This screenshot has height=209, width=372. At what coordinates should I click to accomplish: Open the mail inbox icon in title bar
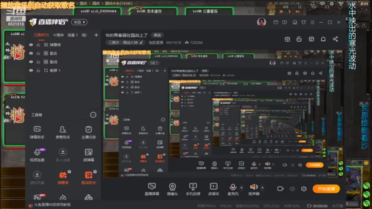276,22
